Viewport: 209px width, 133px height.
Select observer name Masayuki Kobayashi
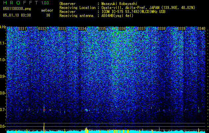point(119,4)
